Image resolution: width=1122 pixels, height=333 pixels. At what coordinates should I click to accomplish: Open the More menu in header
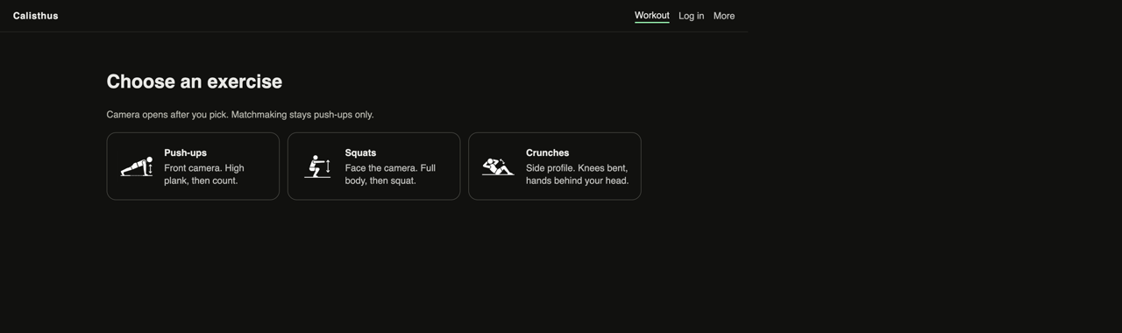coord(724,16)
